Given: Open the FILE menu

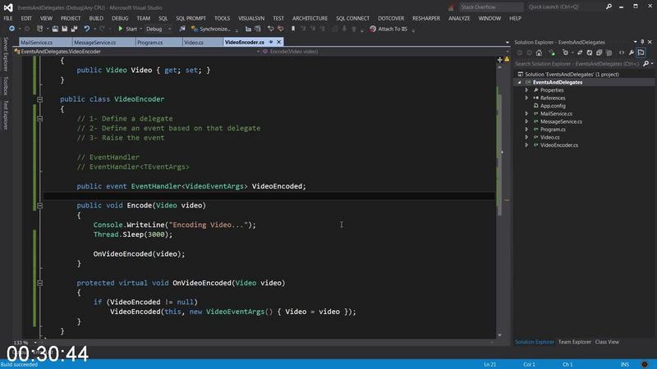Looking at the screenshot, I should [8, 18].
